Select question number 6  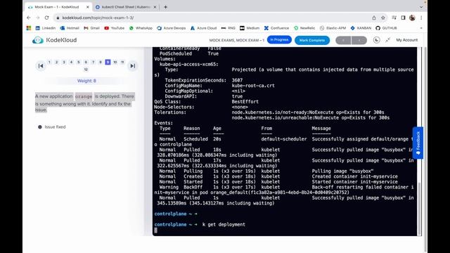tap(86, 62)
